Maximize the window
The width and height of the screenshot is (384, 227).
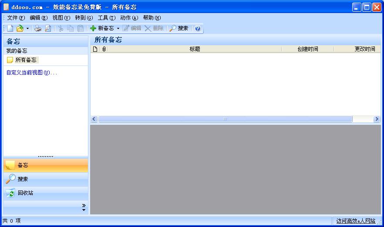367,7
